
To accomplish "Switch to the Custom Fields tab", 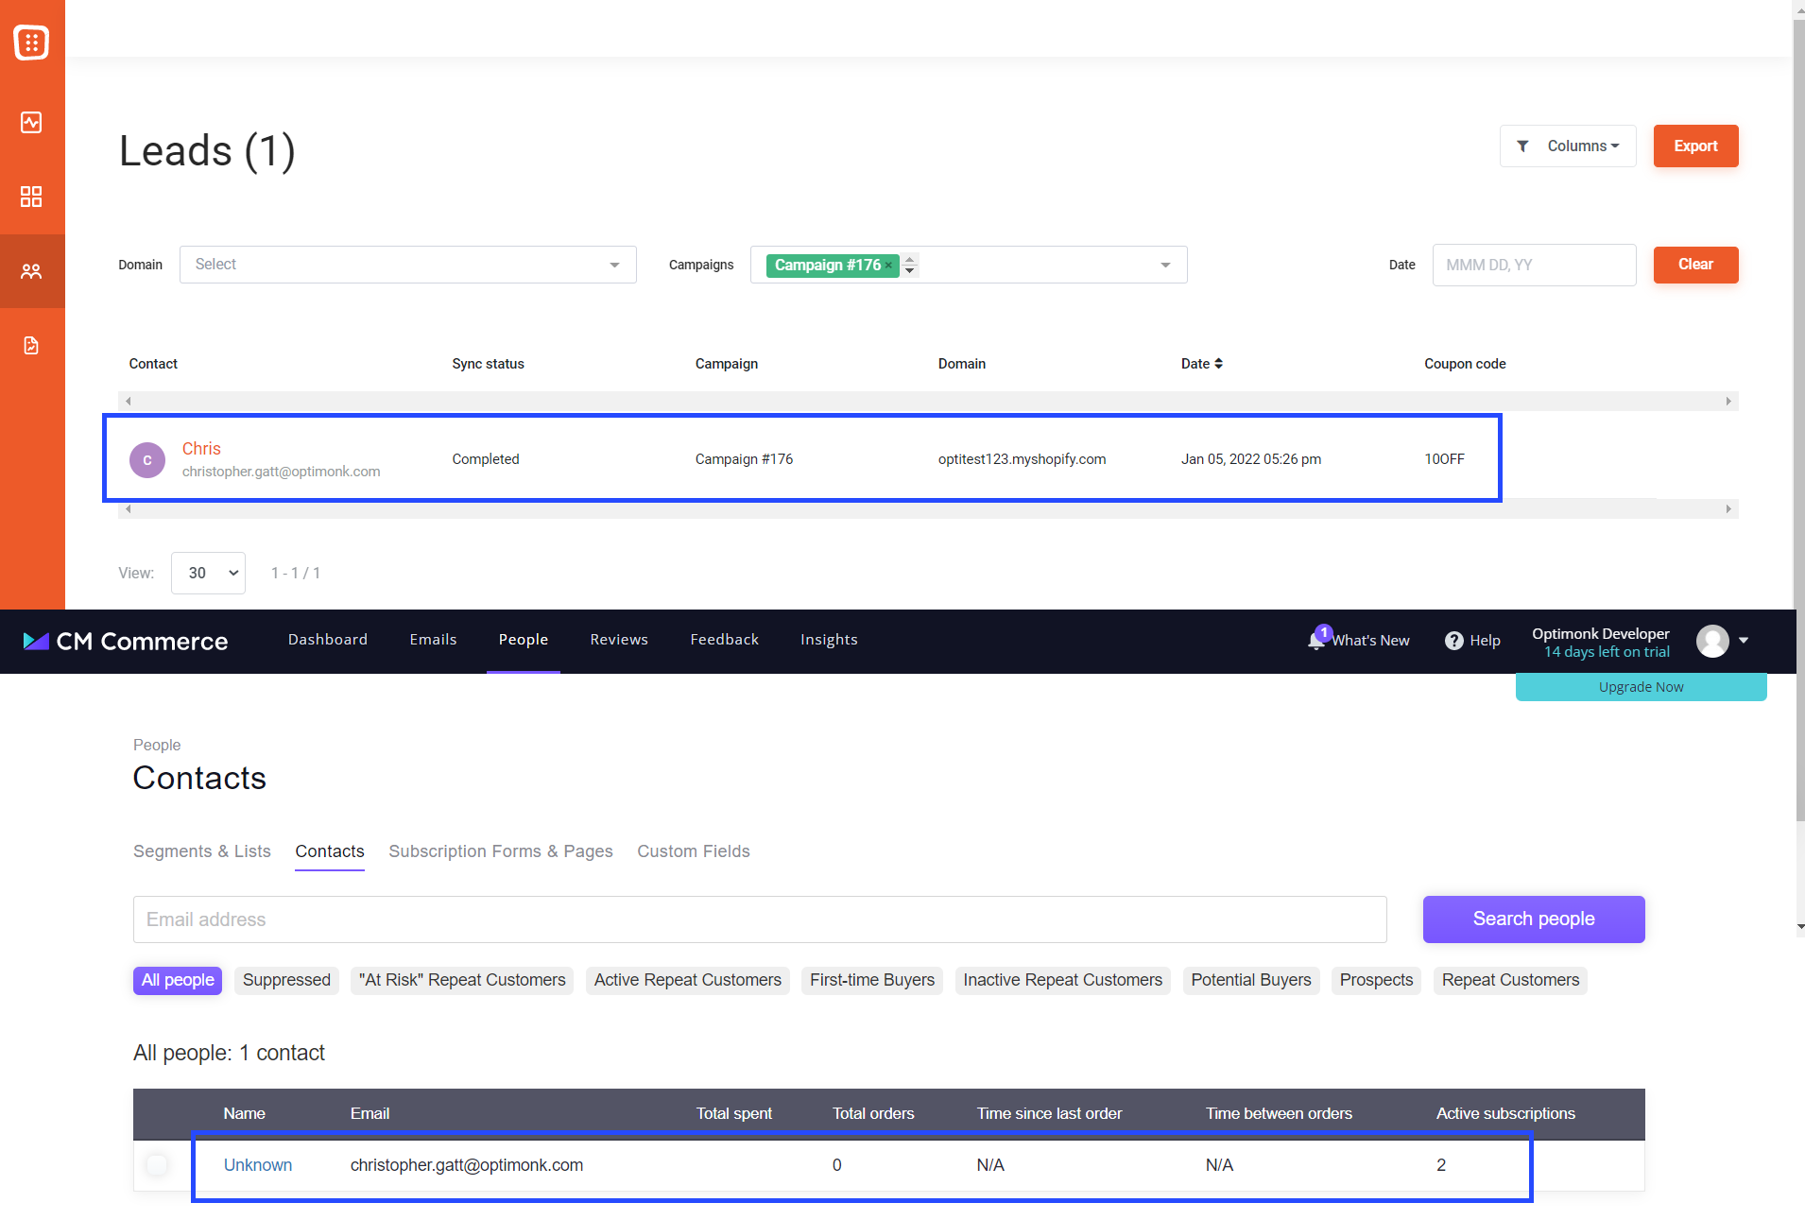I will 694,851.
